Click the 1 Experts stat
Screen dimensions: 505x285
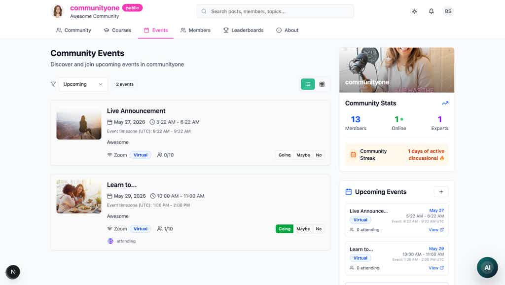pyautogui.click(x=439, y=123)
